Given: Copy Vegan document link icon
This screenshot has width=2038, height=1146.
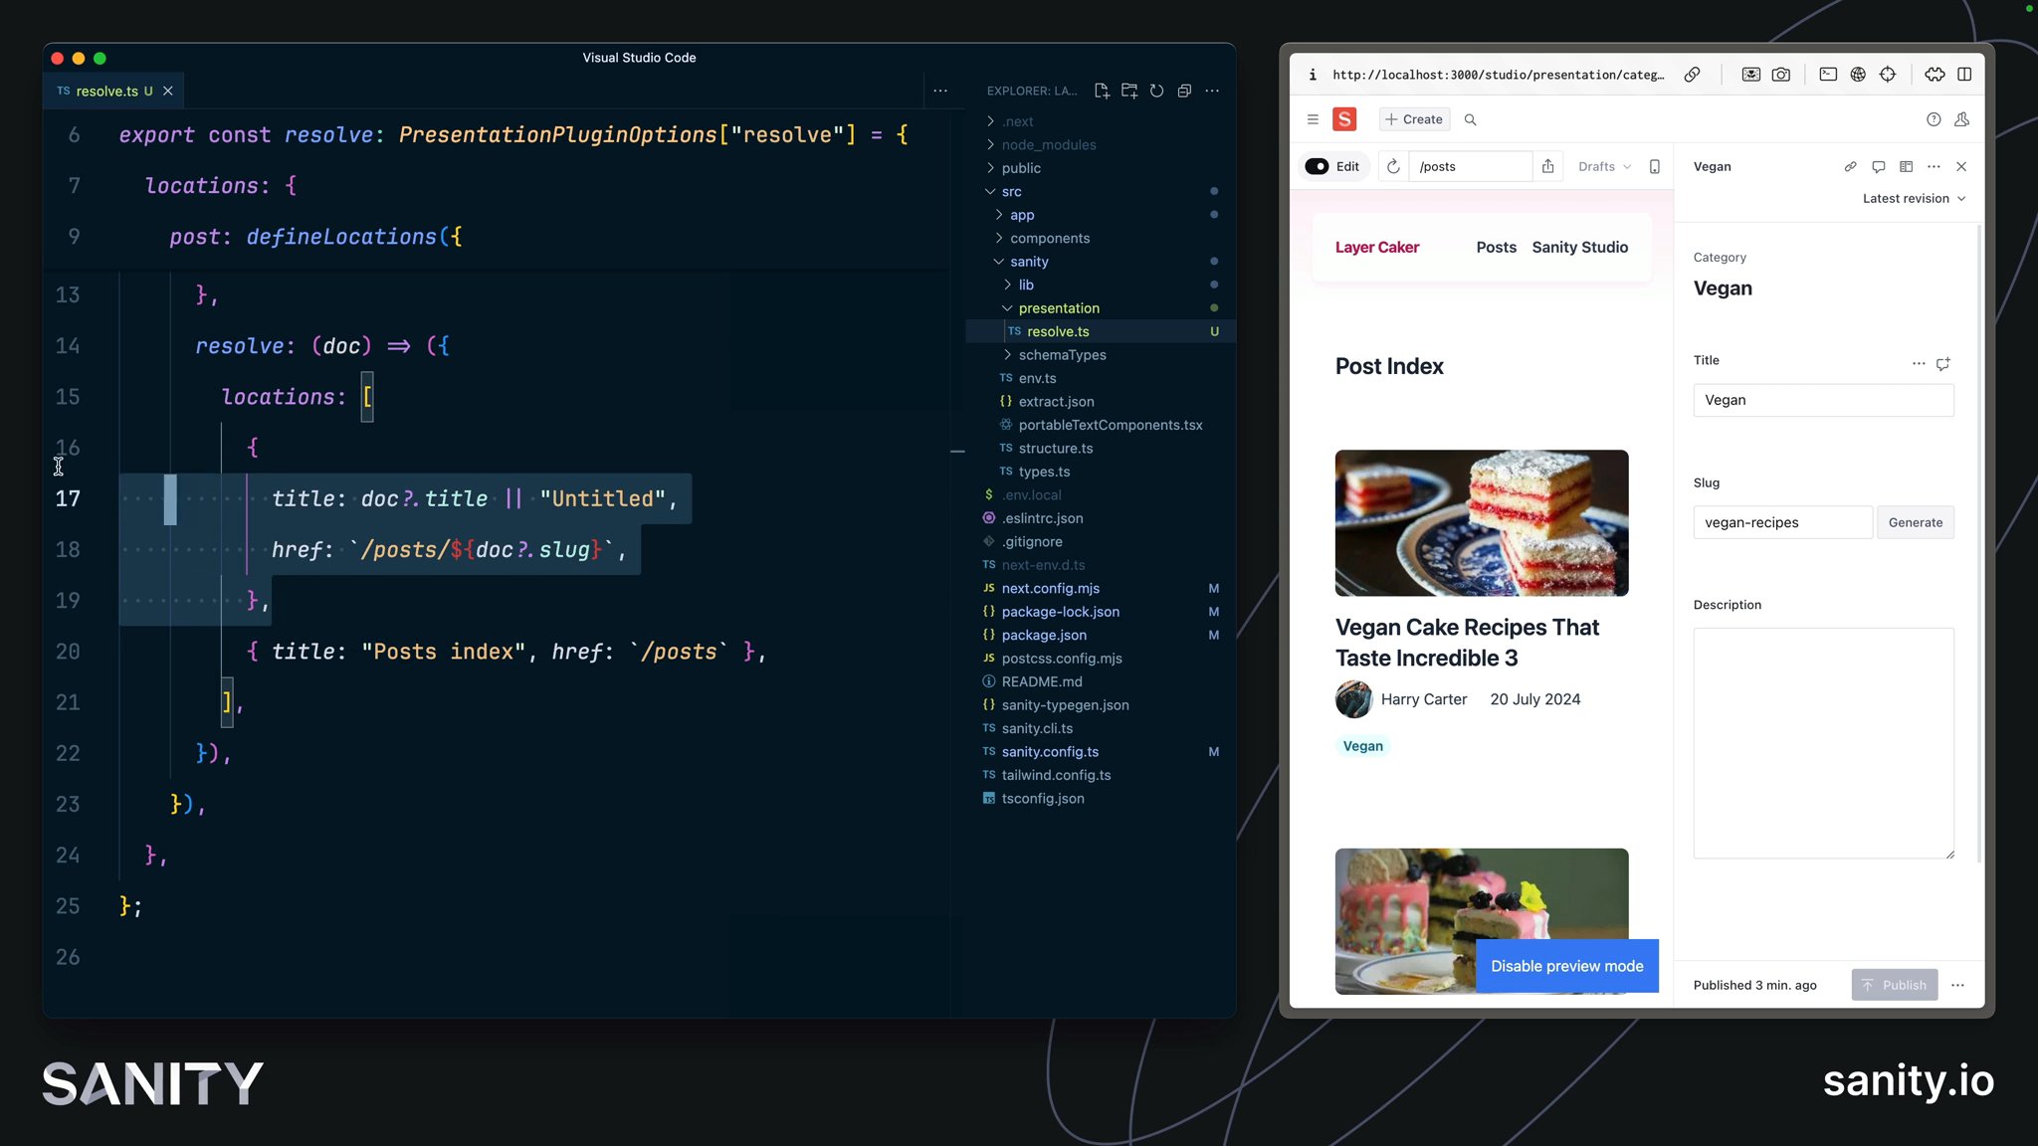Looking at the screenshot, I should point(1850,166).
